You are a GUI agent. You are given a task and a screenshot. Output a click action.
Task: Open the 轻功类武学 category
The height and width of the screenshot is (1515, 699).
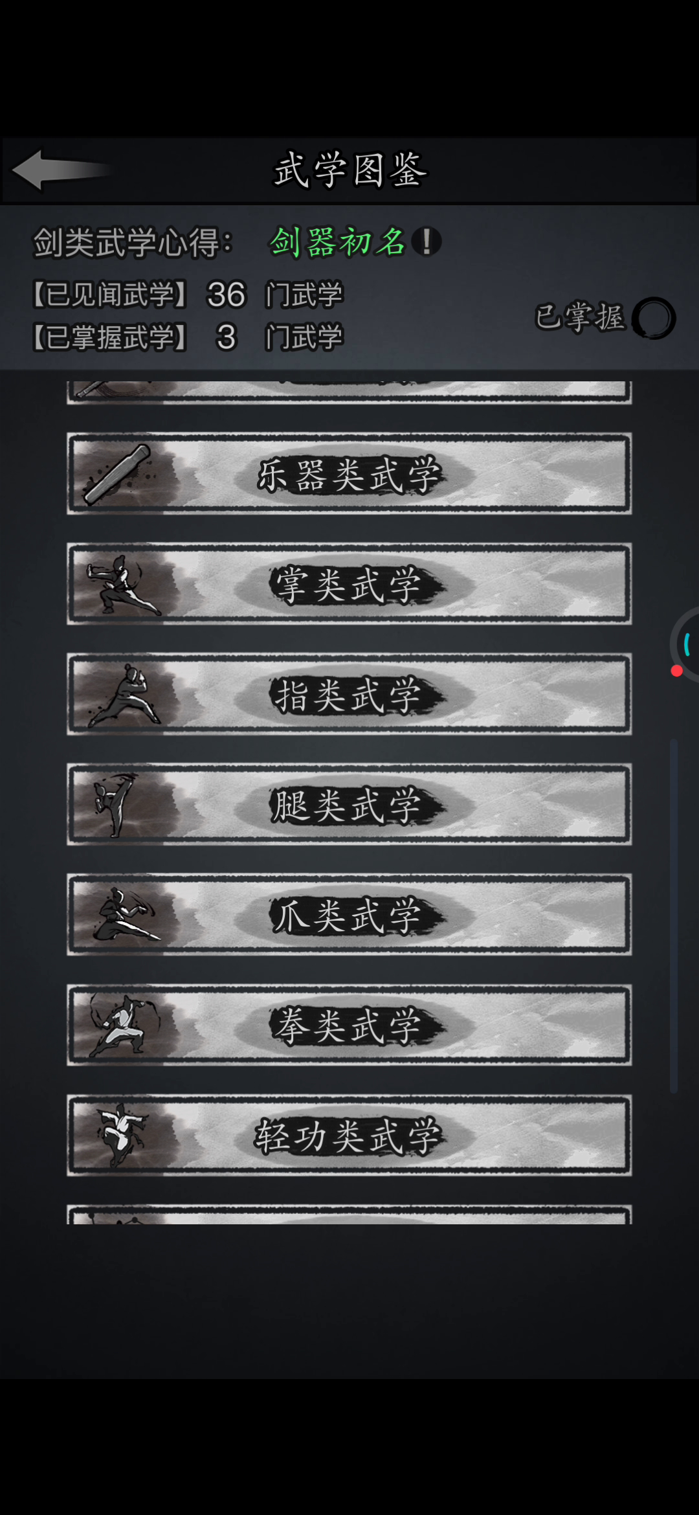[349, 1135]
